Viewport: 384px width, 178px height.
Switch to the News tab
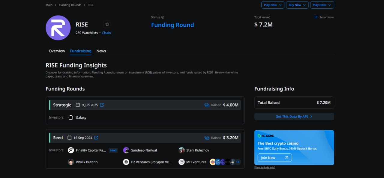tap(101, 51)
